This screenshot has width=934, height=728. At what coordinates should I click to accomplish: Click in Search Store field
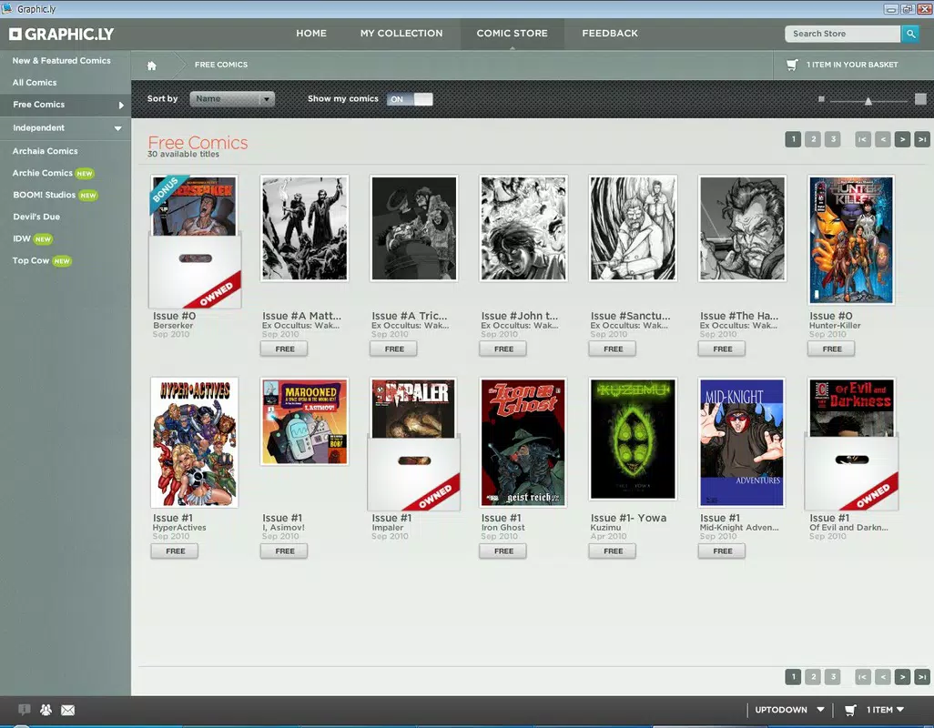tap(842, 34)
